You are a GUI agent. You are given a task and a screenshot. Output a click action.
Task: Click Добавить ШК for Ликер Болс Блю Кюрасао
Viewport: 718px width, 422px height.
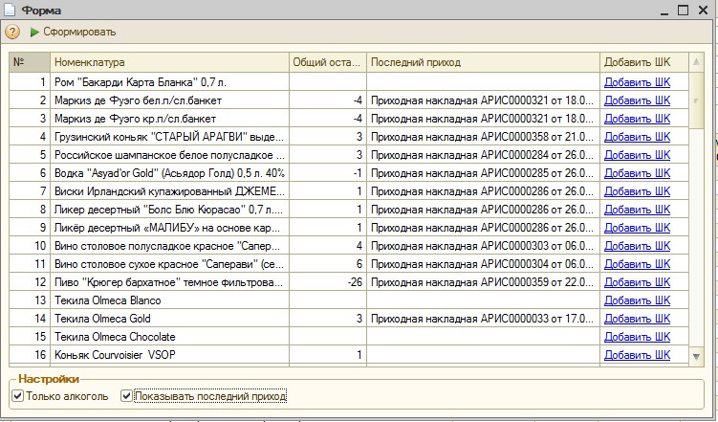coord(637,210)
